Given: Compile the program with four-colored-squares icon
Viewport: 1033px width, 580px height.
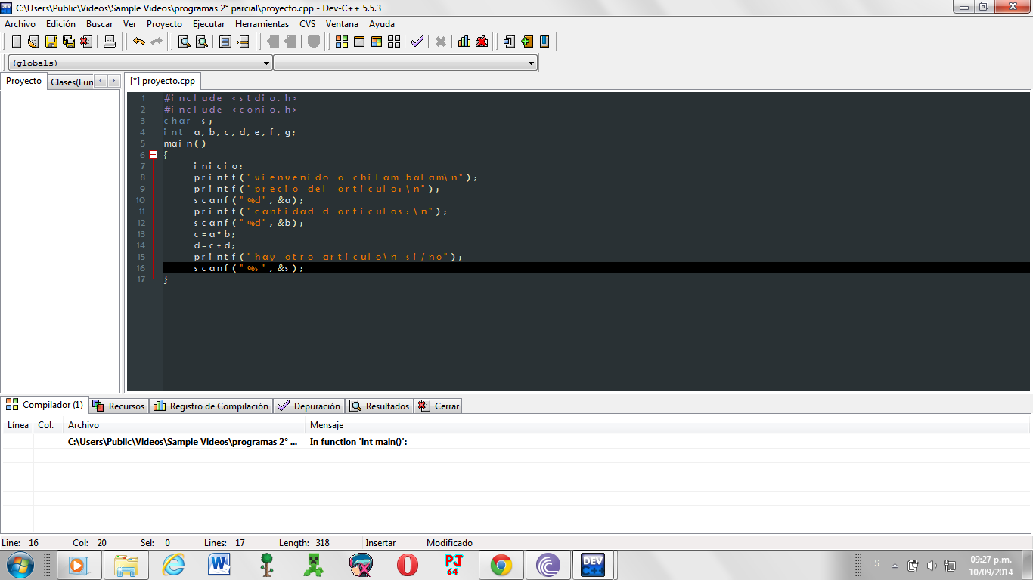Looking at the screenshot, I should 342,42.
